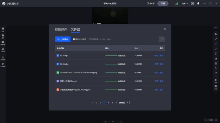
Task: Select the laser pointer tool
Action: point(216,39)
